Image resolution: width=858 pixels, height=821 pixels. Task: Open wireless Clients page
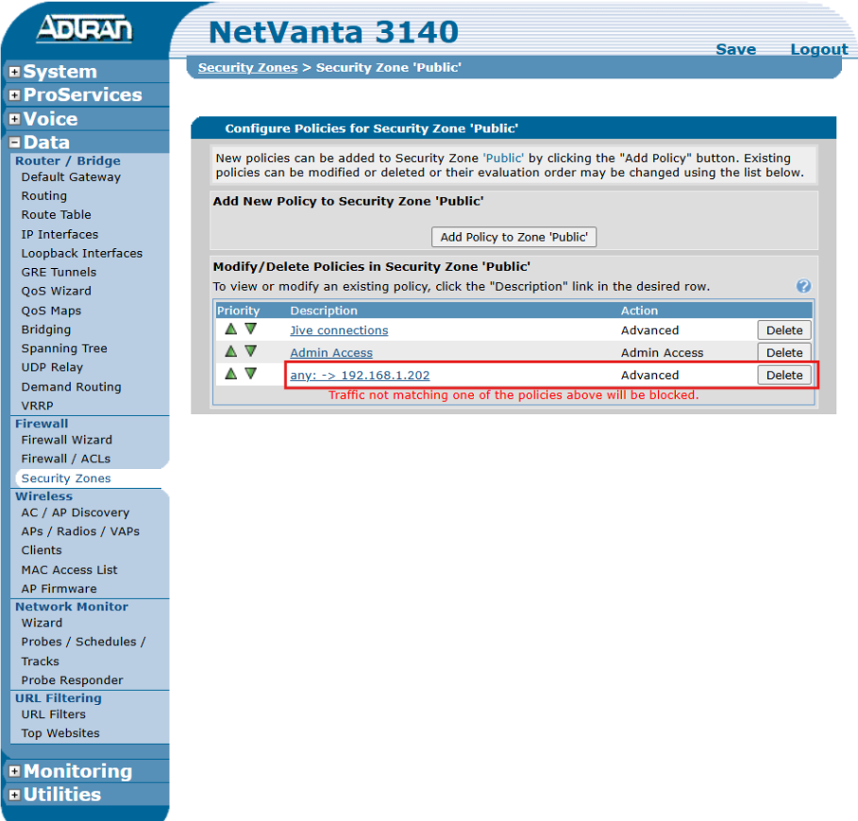[41, 550]
